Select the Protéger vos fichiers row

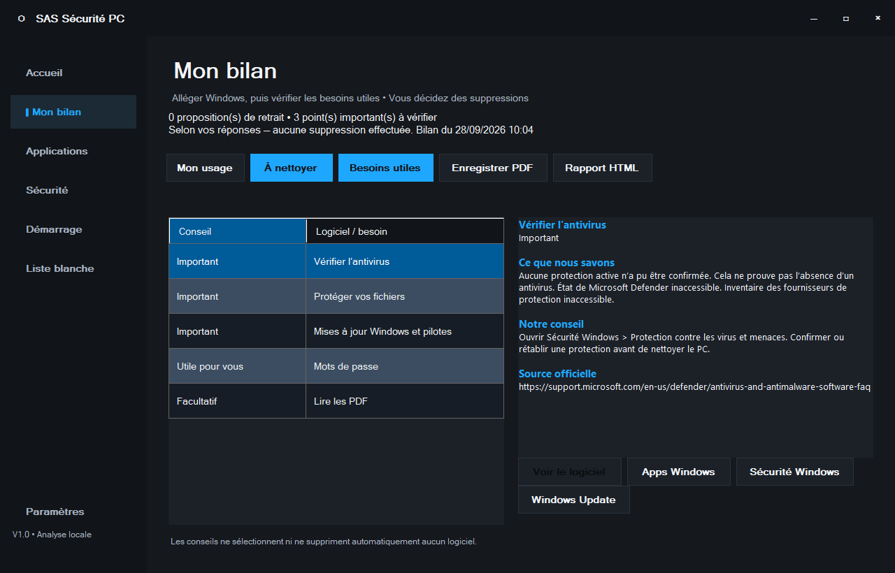pyautogui.click(x=336, y=296)
